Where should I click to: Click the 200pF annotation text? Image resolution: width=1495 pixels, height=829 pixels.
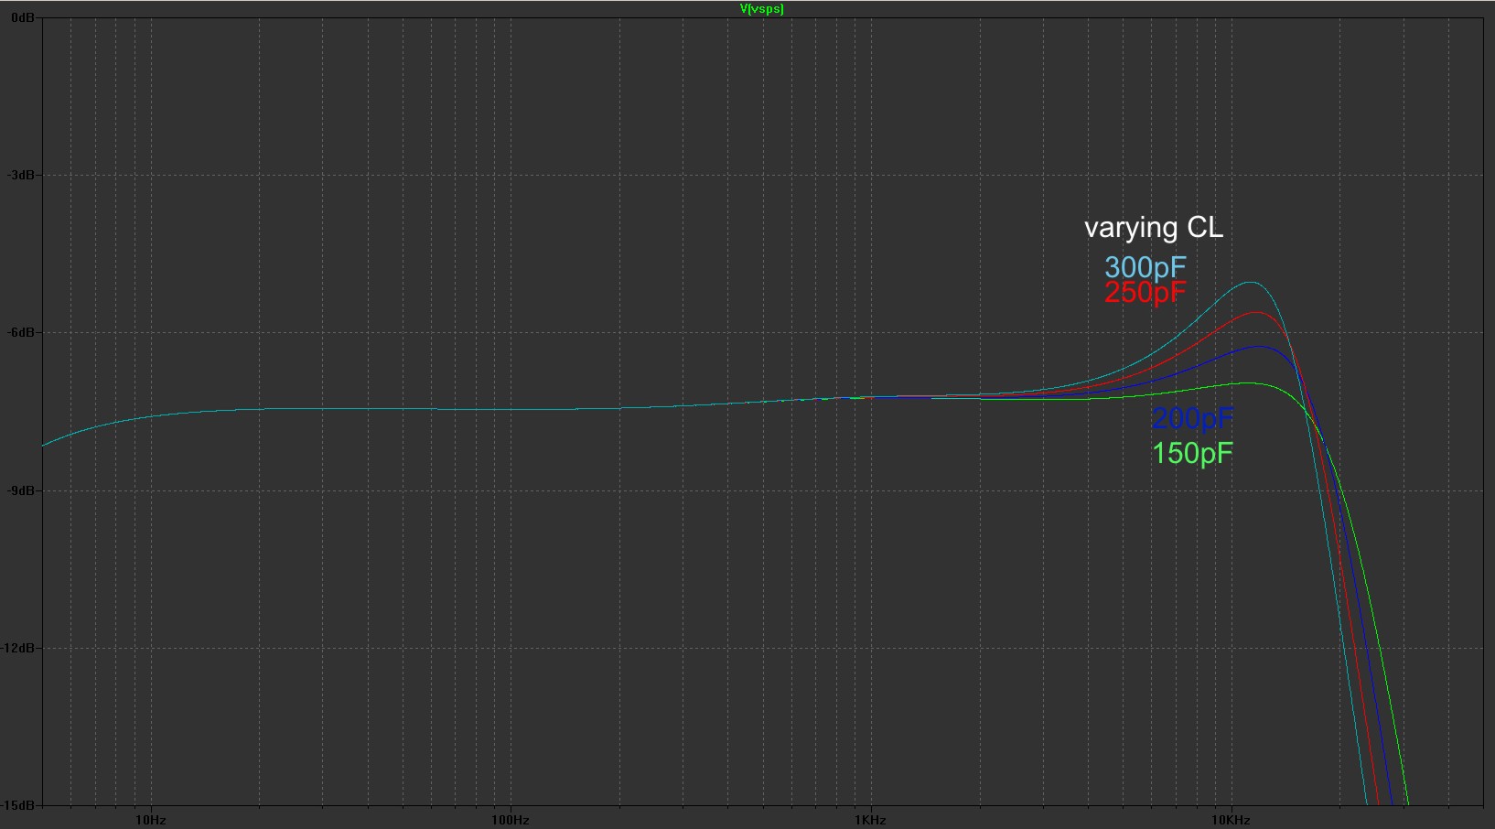[x=1192, y=418]
